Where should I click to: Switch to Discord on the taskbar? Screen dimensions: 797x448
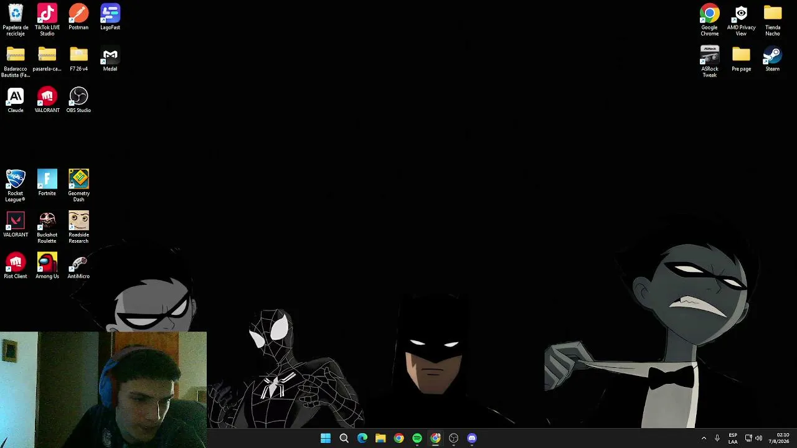pos(472,439)
